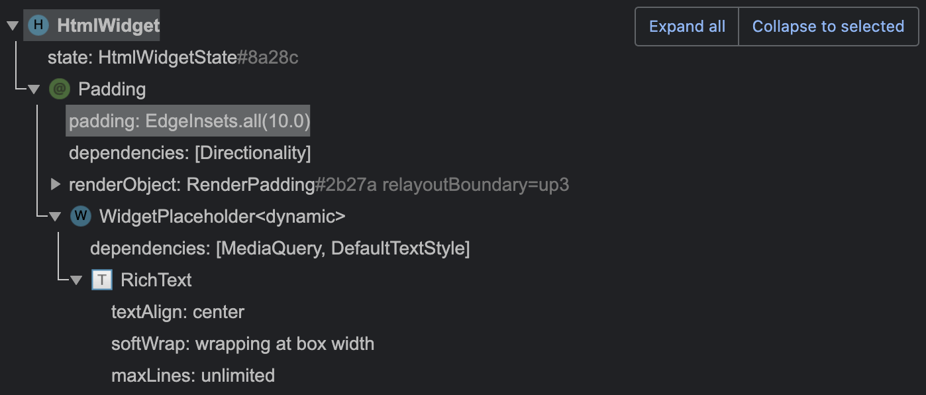Select the maxLines: unlimited property
The image size is (926, 395).
192,375
